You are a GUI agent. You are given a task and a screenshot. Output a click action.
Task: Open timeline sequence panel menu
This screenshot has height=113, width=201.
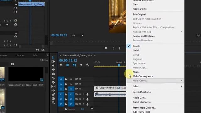(95, 55)
